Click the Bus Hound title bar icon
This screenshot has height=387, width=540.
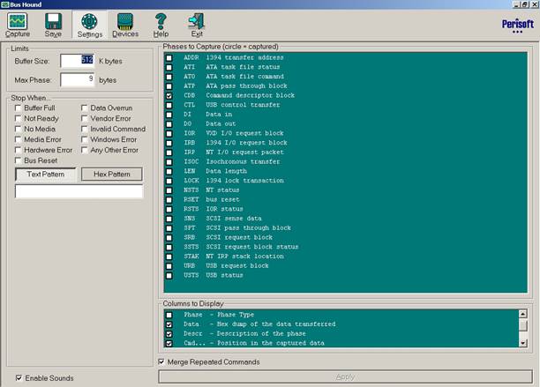6,5
